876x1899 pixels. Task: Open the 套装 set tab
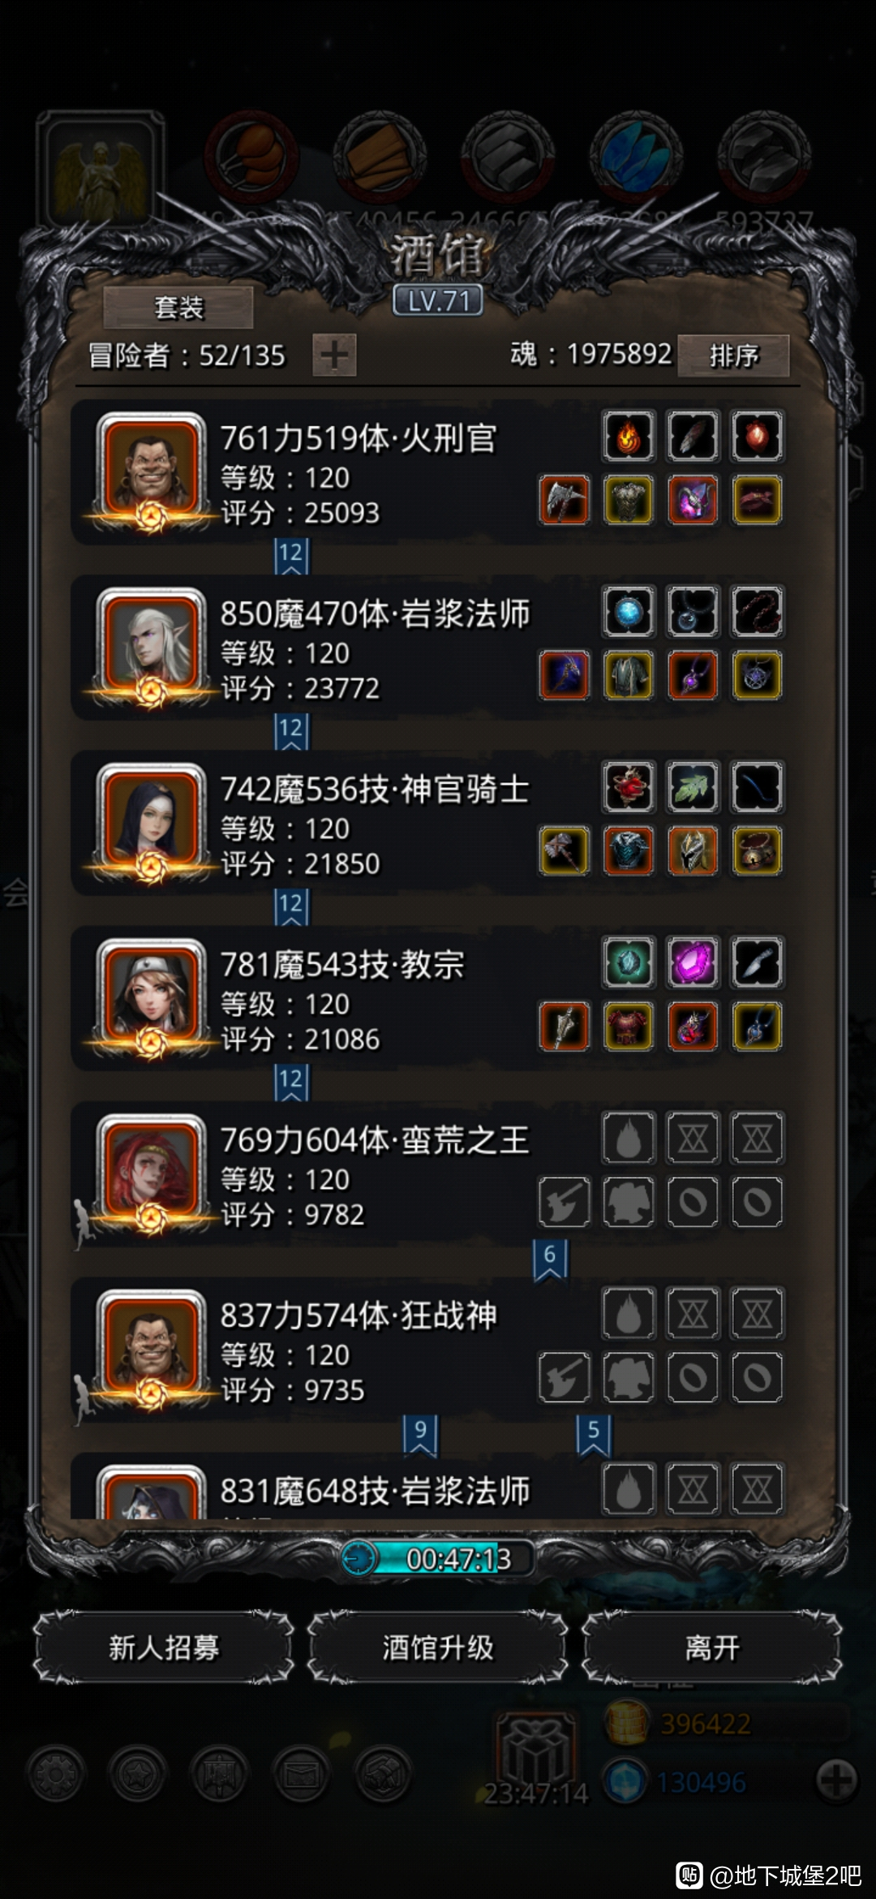click(x=178, y=308)
